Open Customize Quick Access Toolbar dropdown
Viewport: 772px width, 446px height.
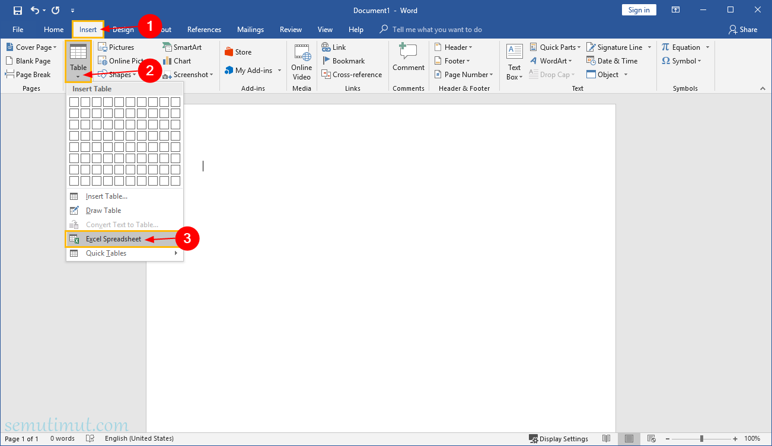pos(72,11)
